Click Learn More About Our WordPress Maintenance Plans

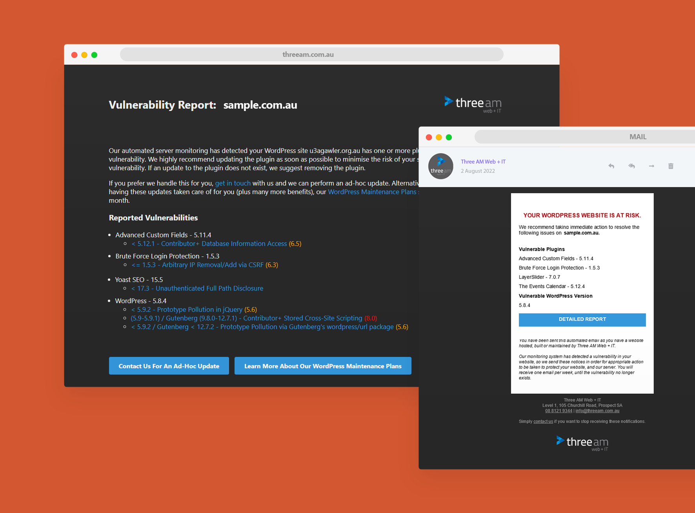click(323, 366)
